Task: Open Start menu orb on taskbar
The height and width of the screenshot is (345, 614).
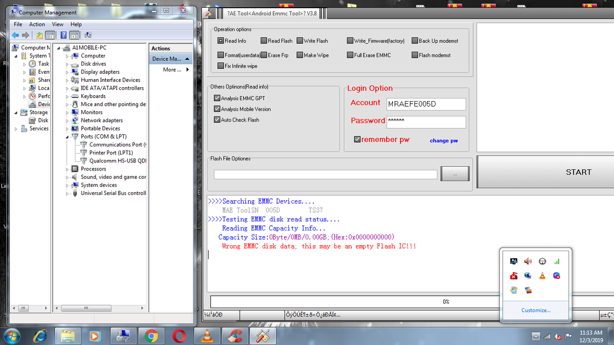Action: coord(11,336)
